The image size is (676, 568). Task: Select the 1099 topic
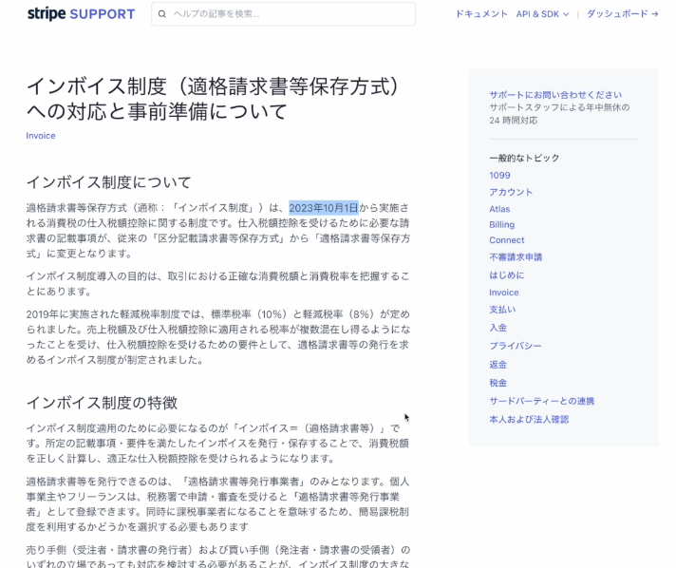(x=499, y=176)
